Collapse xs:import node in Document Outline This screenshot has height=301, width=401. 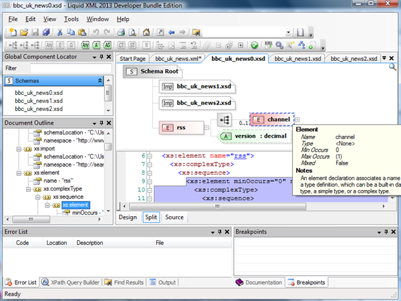pos(19,149)
